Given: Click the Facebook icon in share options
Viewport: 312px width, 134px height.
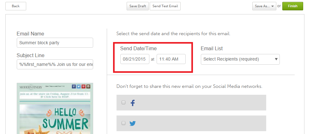Looking at the screenshot, I should pyautogui.click(x=133, y=103).
